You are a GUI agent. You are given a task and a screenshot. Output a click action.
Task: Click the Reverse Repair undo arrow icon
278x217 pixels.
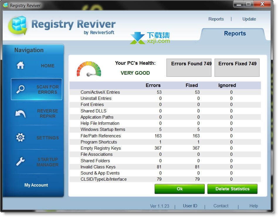click(x=21, y=114)
